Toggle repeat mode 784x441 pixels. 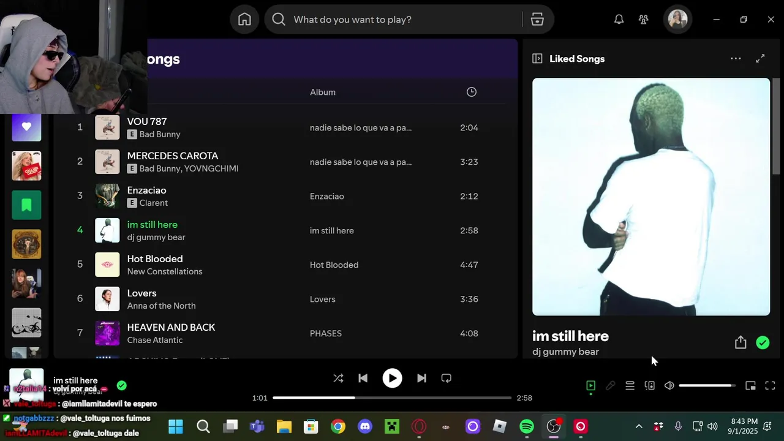[446, 379]
